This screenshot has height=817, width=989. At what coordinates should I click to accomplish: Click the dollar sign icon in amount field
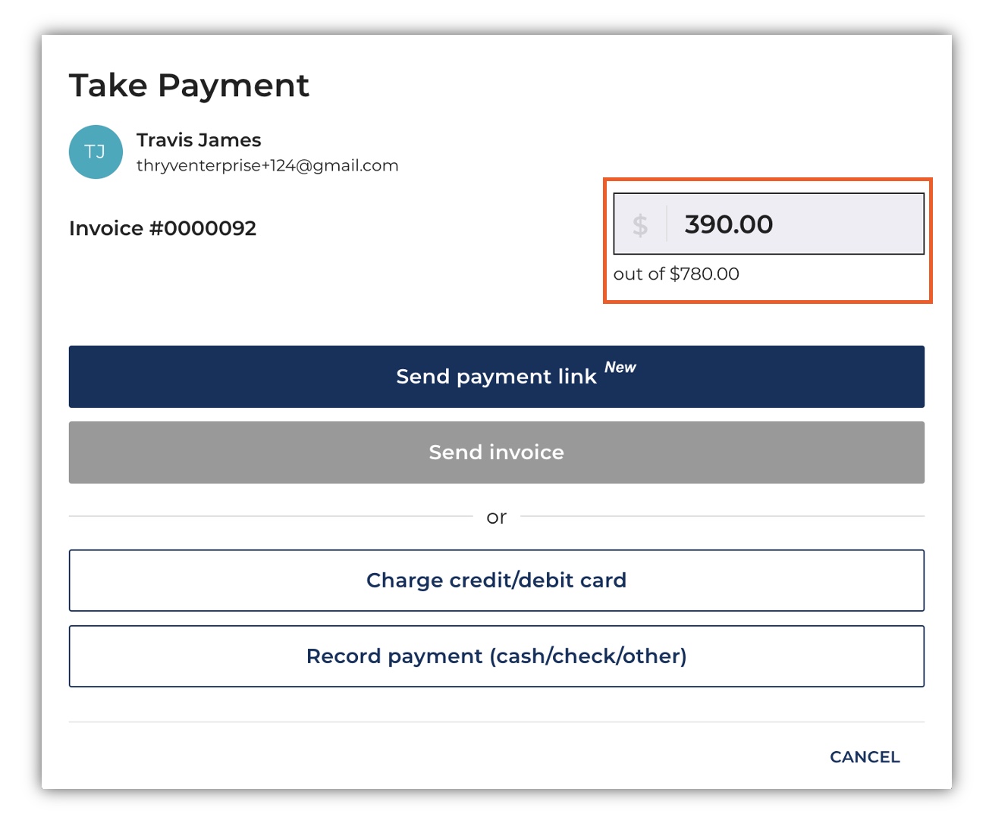pos(640,224)
